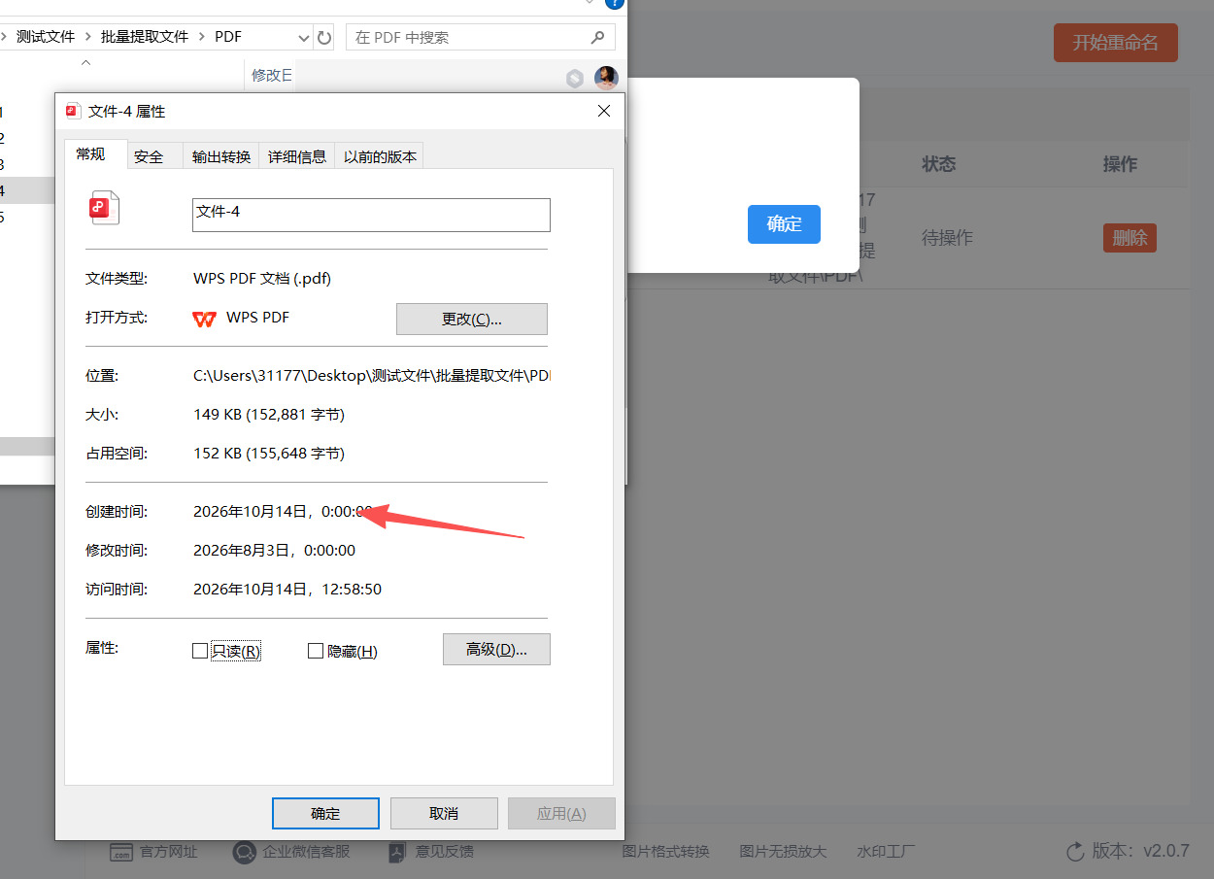Click the large PDF file icon
This screenshot has width=1214, height=879.
pyautogui.click(x=105, y=207)
